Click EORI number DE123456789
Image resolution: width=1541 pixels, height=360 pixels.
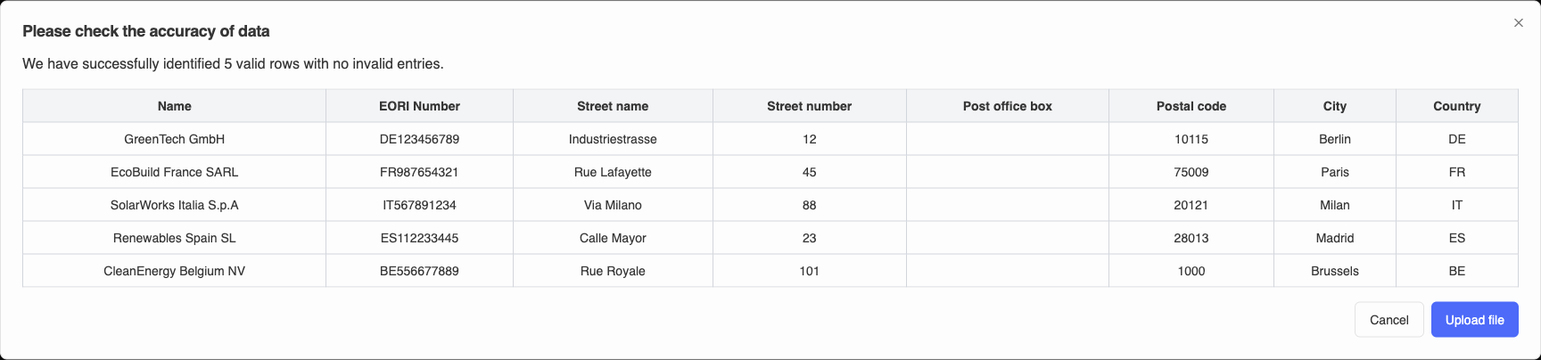coord(419,139)
